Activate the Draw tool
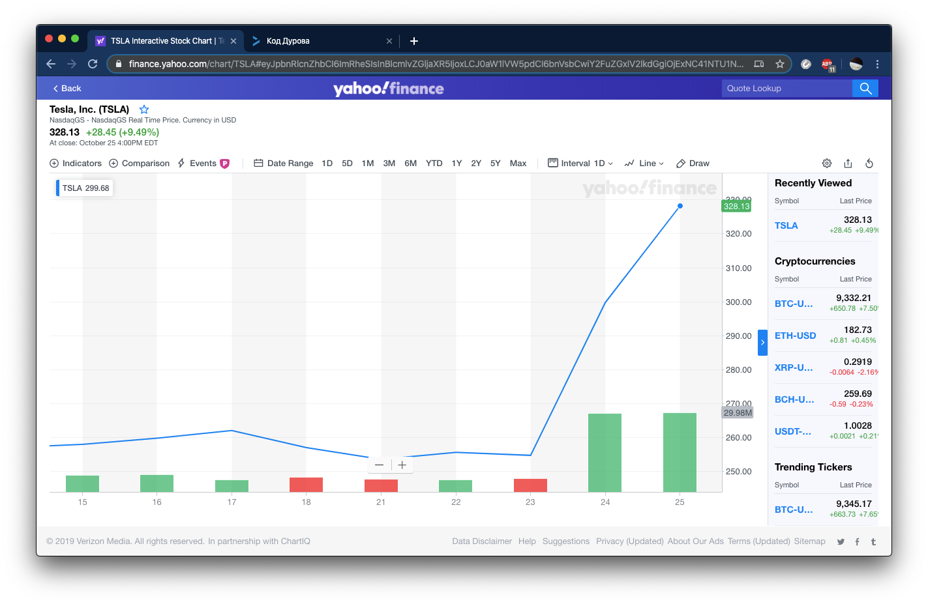Viewport: 928px width, 604px height. tap(693, 164)
